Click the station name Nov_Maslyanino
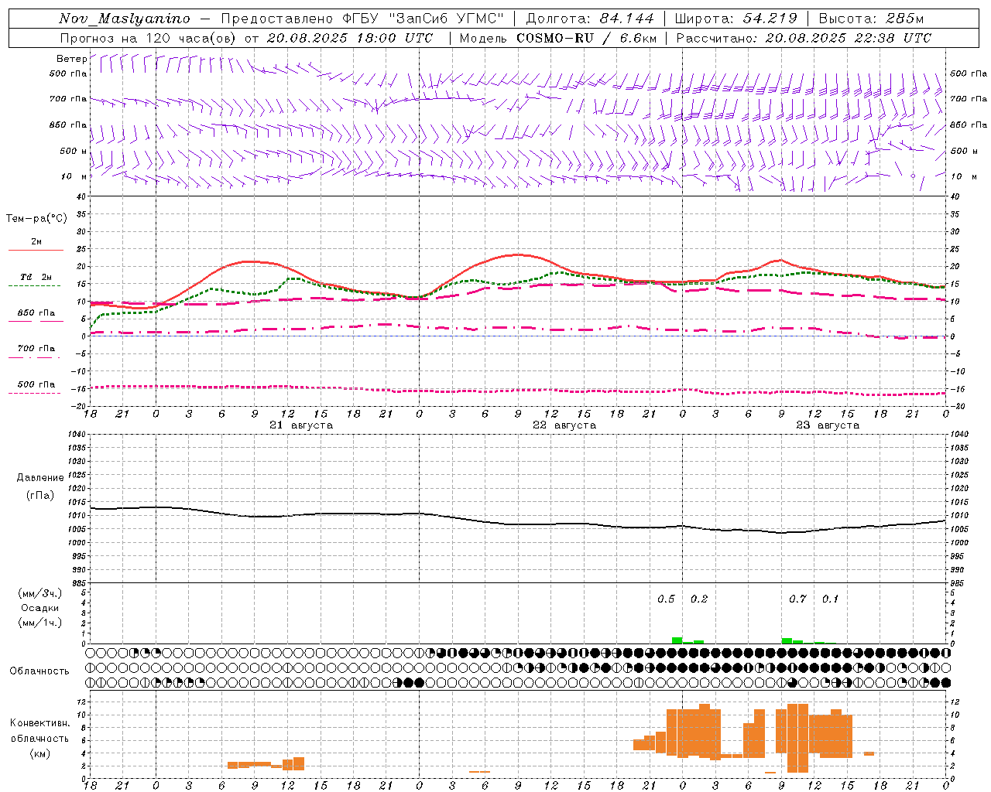 [x=124, y=19]
